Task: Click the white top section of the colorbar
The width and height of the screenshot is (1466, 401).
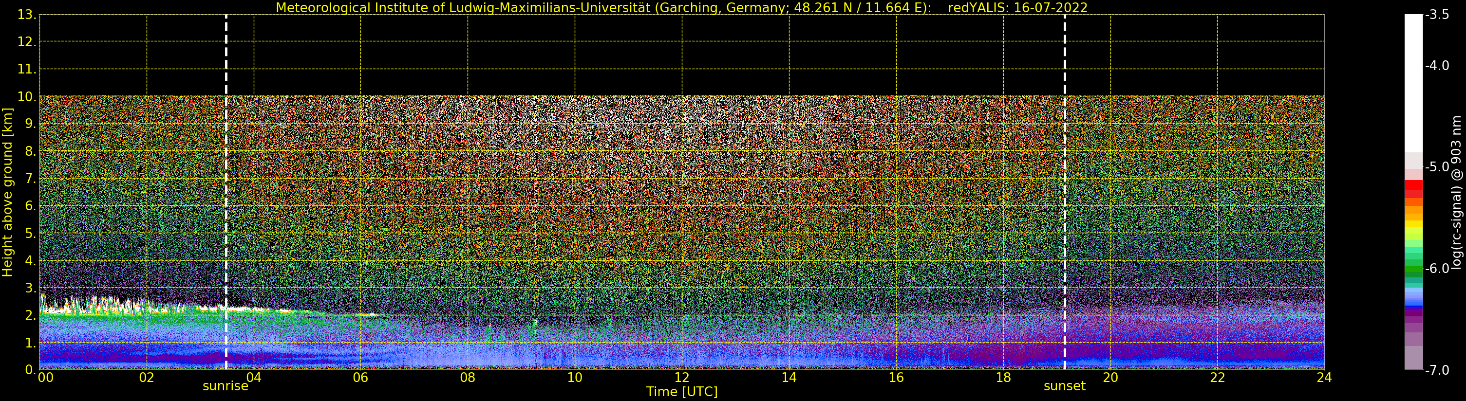Action: tap(1413, 83)
